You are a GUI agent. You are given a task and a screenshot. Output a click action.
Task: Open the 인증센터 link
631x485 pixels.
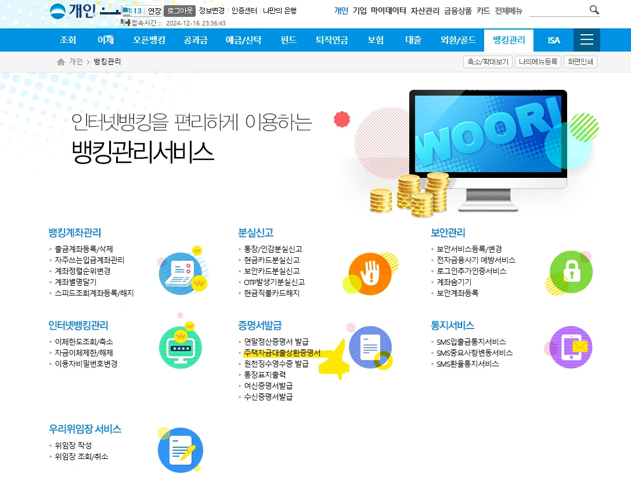coord(244,11)
